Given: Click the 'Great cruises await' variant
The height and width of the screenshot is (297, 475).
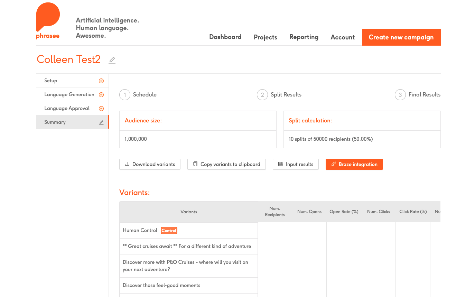Looking at the screenshot, I should (189, 246).
